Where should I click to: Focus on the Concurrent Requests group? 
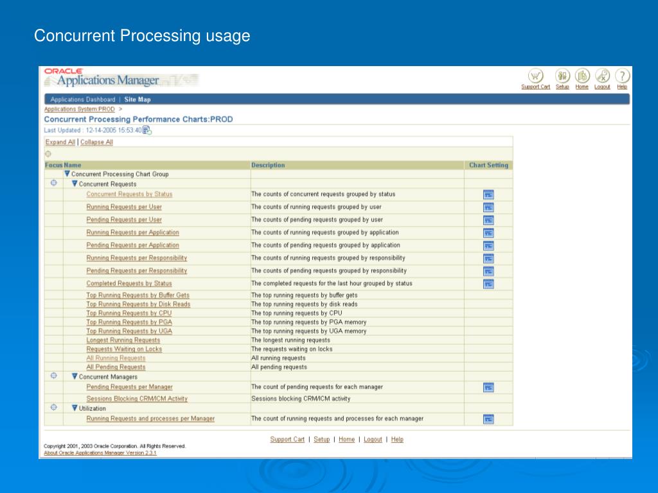(54, 183)
